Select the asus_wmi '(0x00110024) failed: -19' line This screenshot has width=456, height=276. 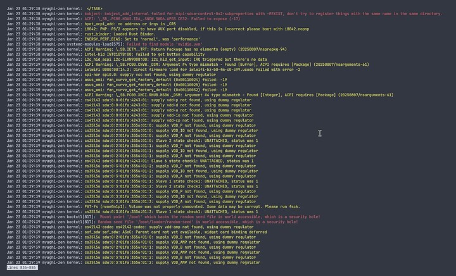[117, 80]
